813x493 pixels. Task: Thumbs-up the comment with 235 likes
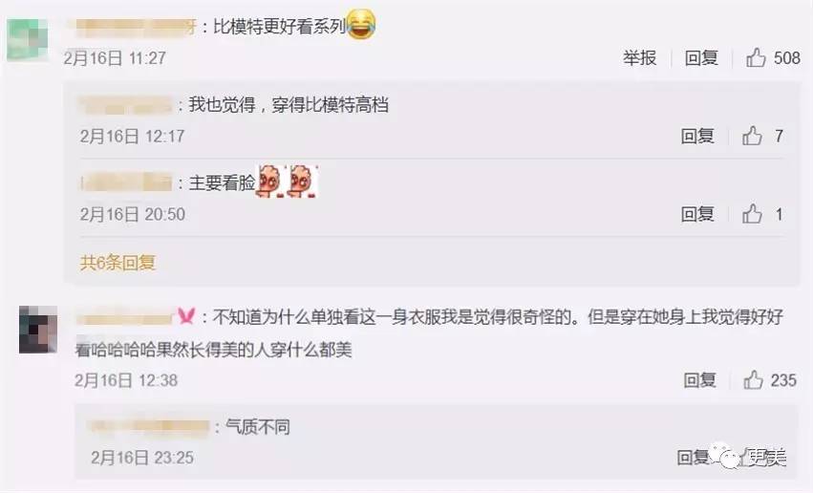[x=754, y=380]
